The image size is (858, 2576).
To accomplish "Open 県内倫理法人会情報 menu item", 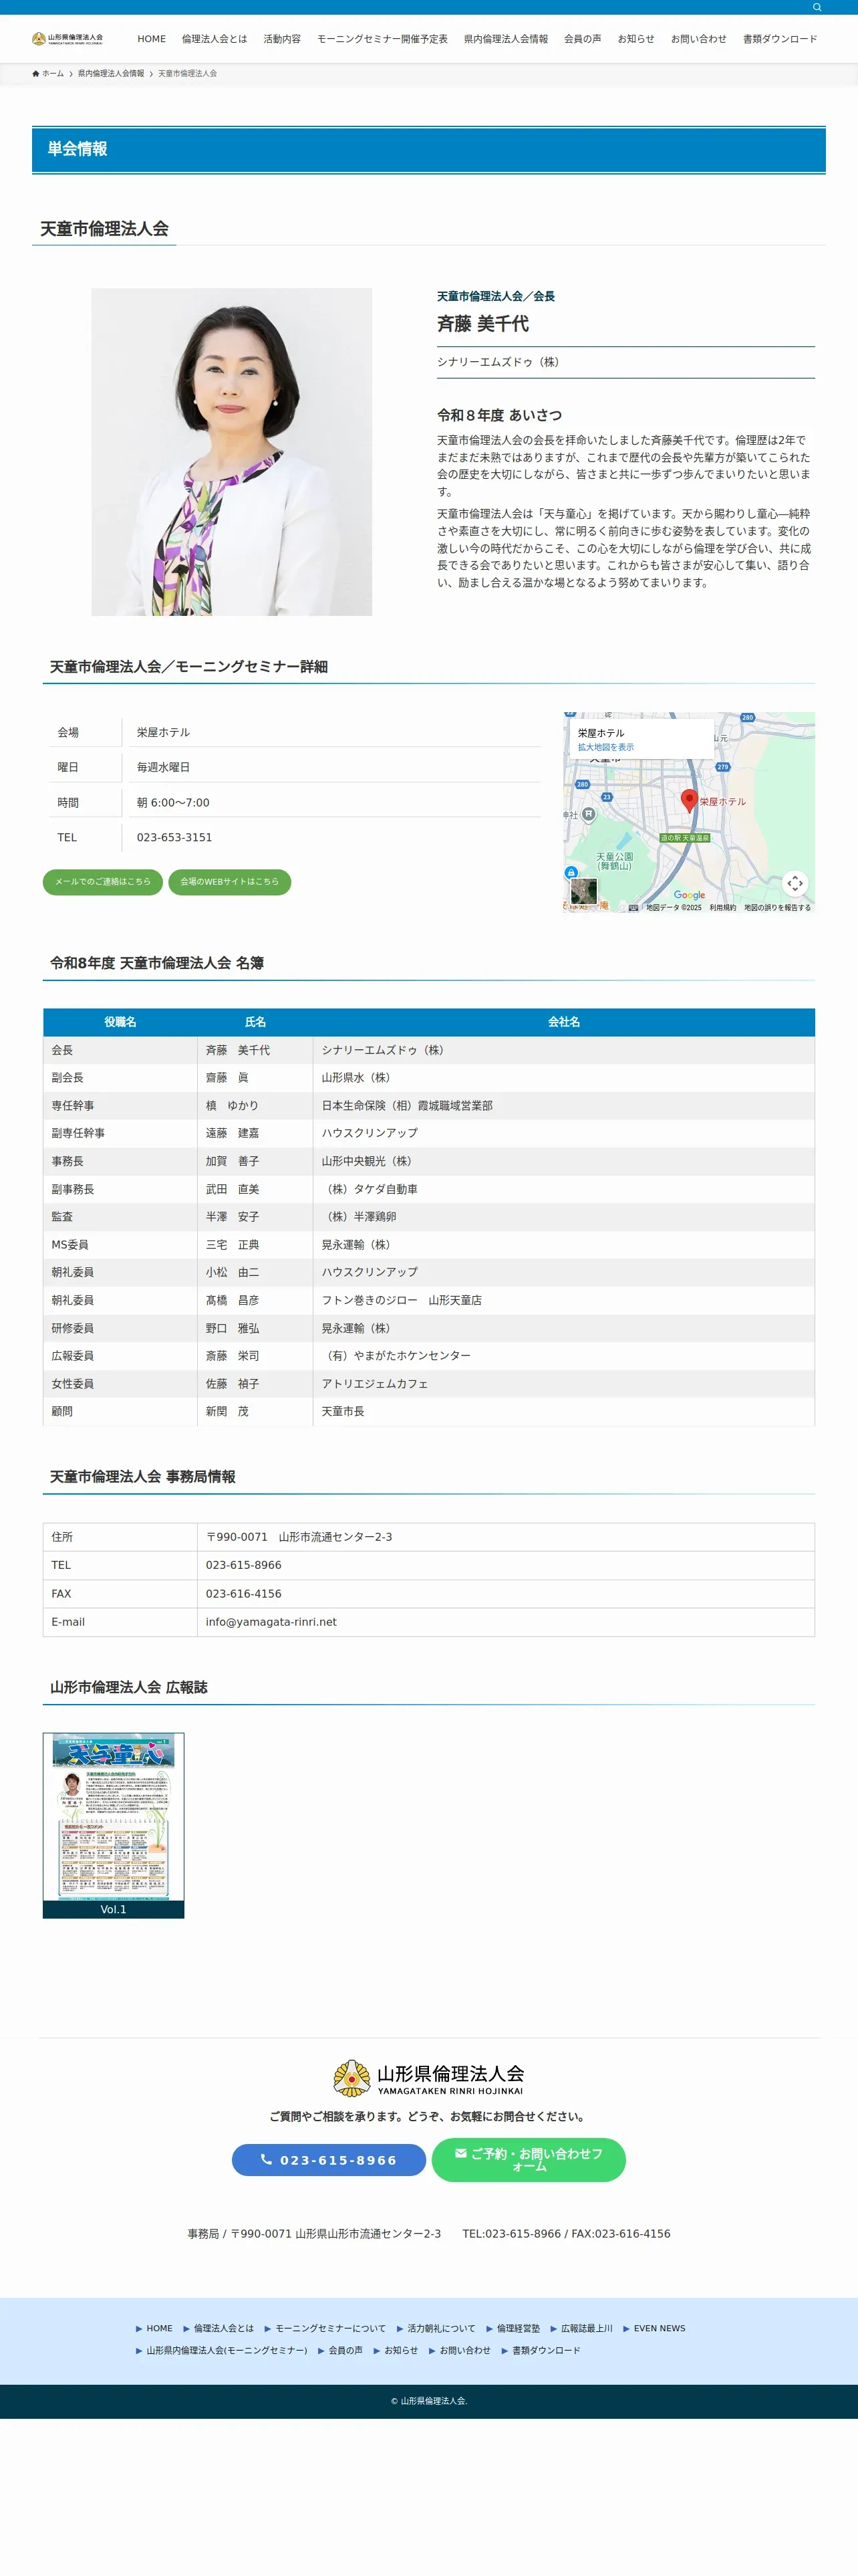I will [x=505, y=39].
